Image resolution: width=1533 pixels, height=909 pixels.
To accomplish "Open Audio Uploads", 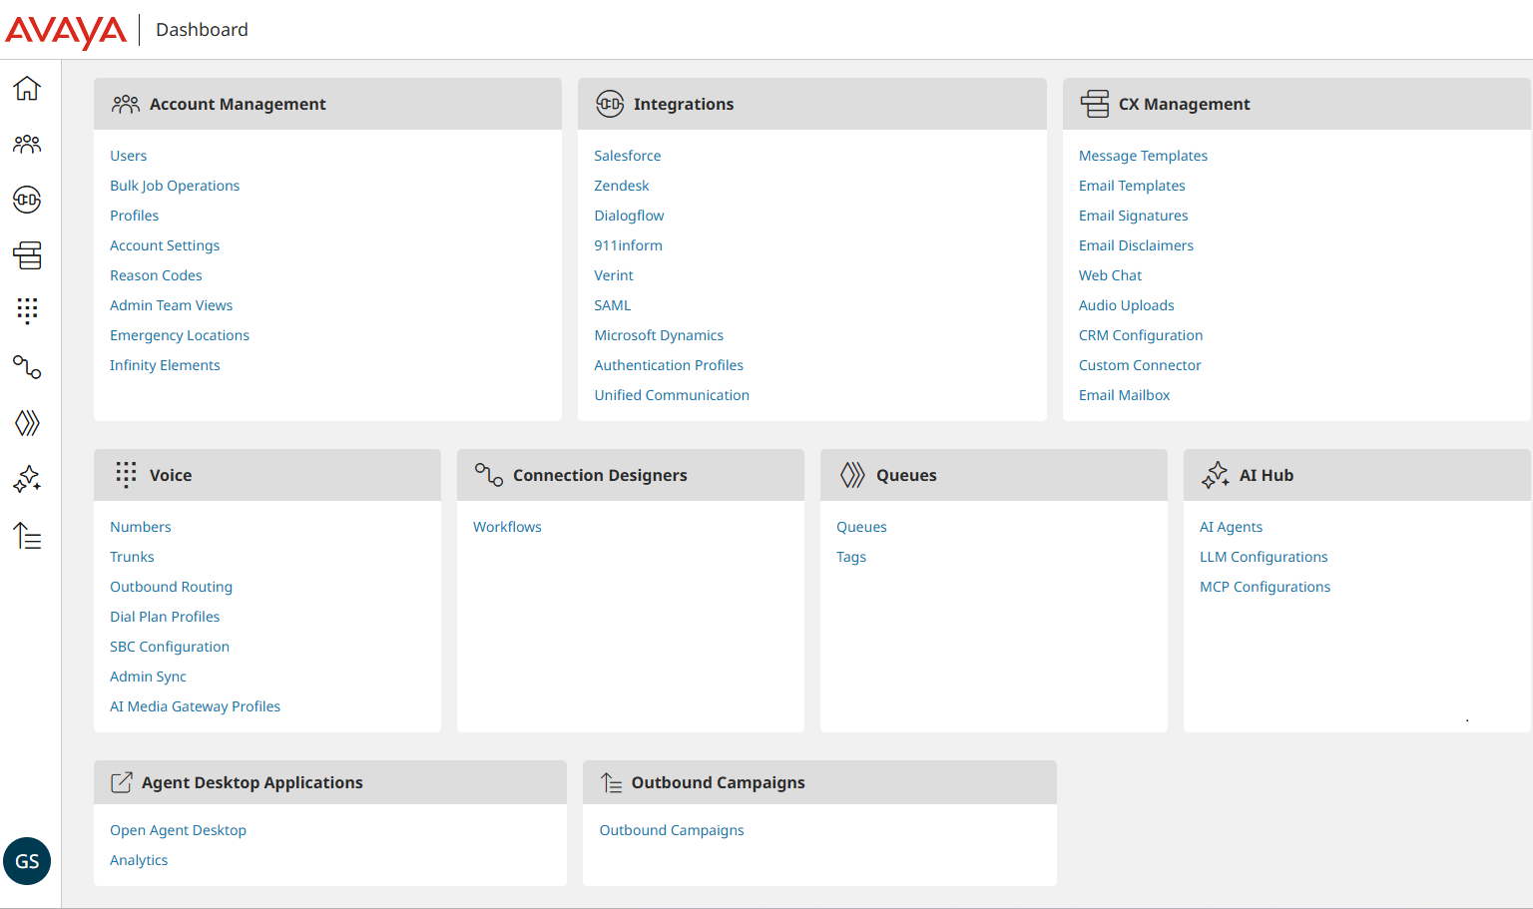I will click(1127, 305).
